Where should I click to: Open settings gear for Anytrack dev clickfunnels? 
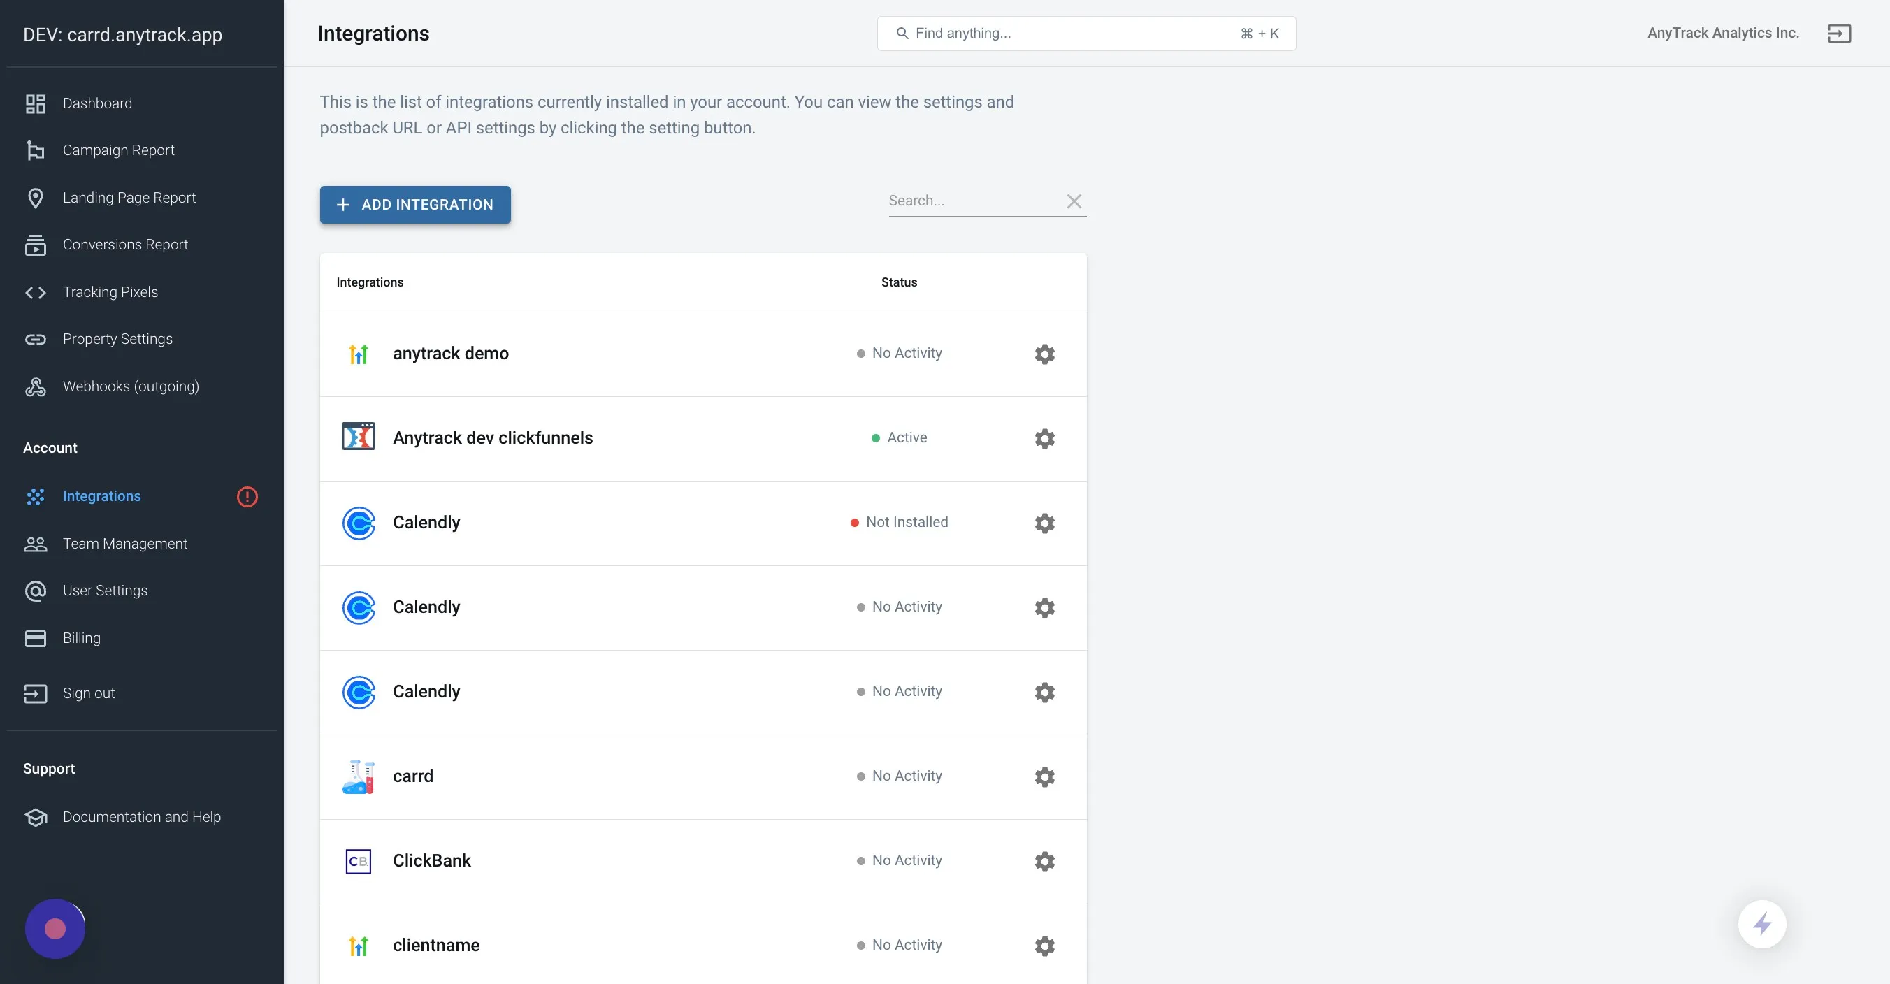click(1044, 438)
